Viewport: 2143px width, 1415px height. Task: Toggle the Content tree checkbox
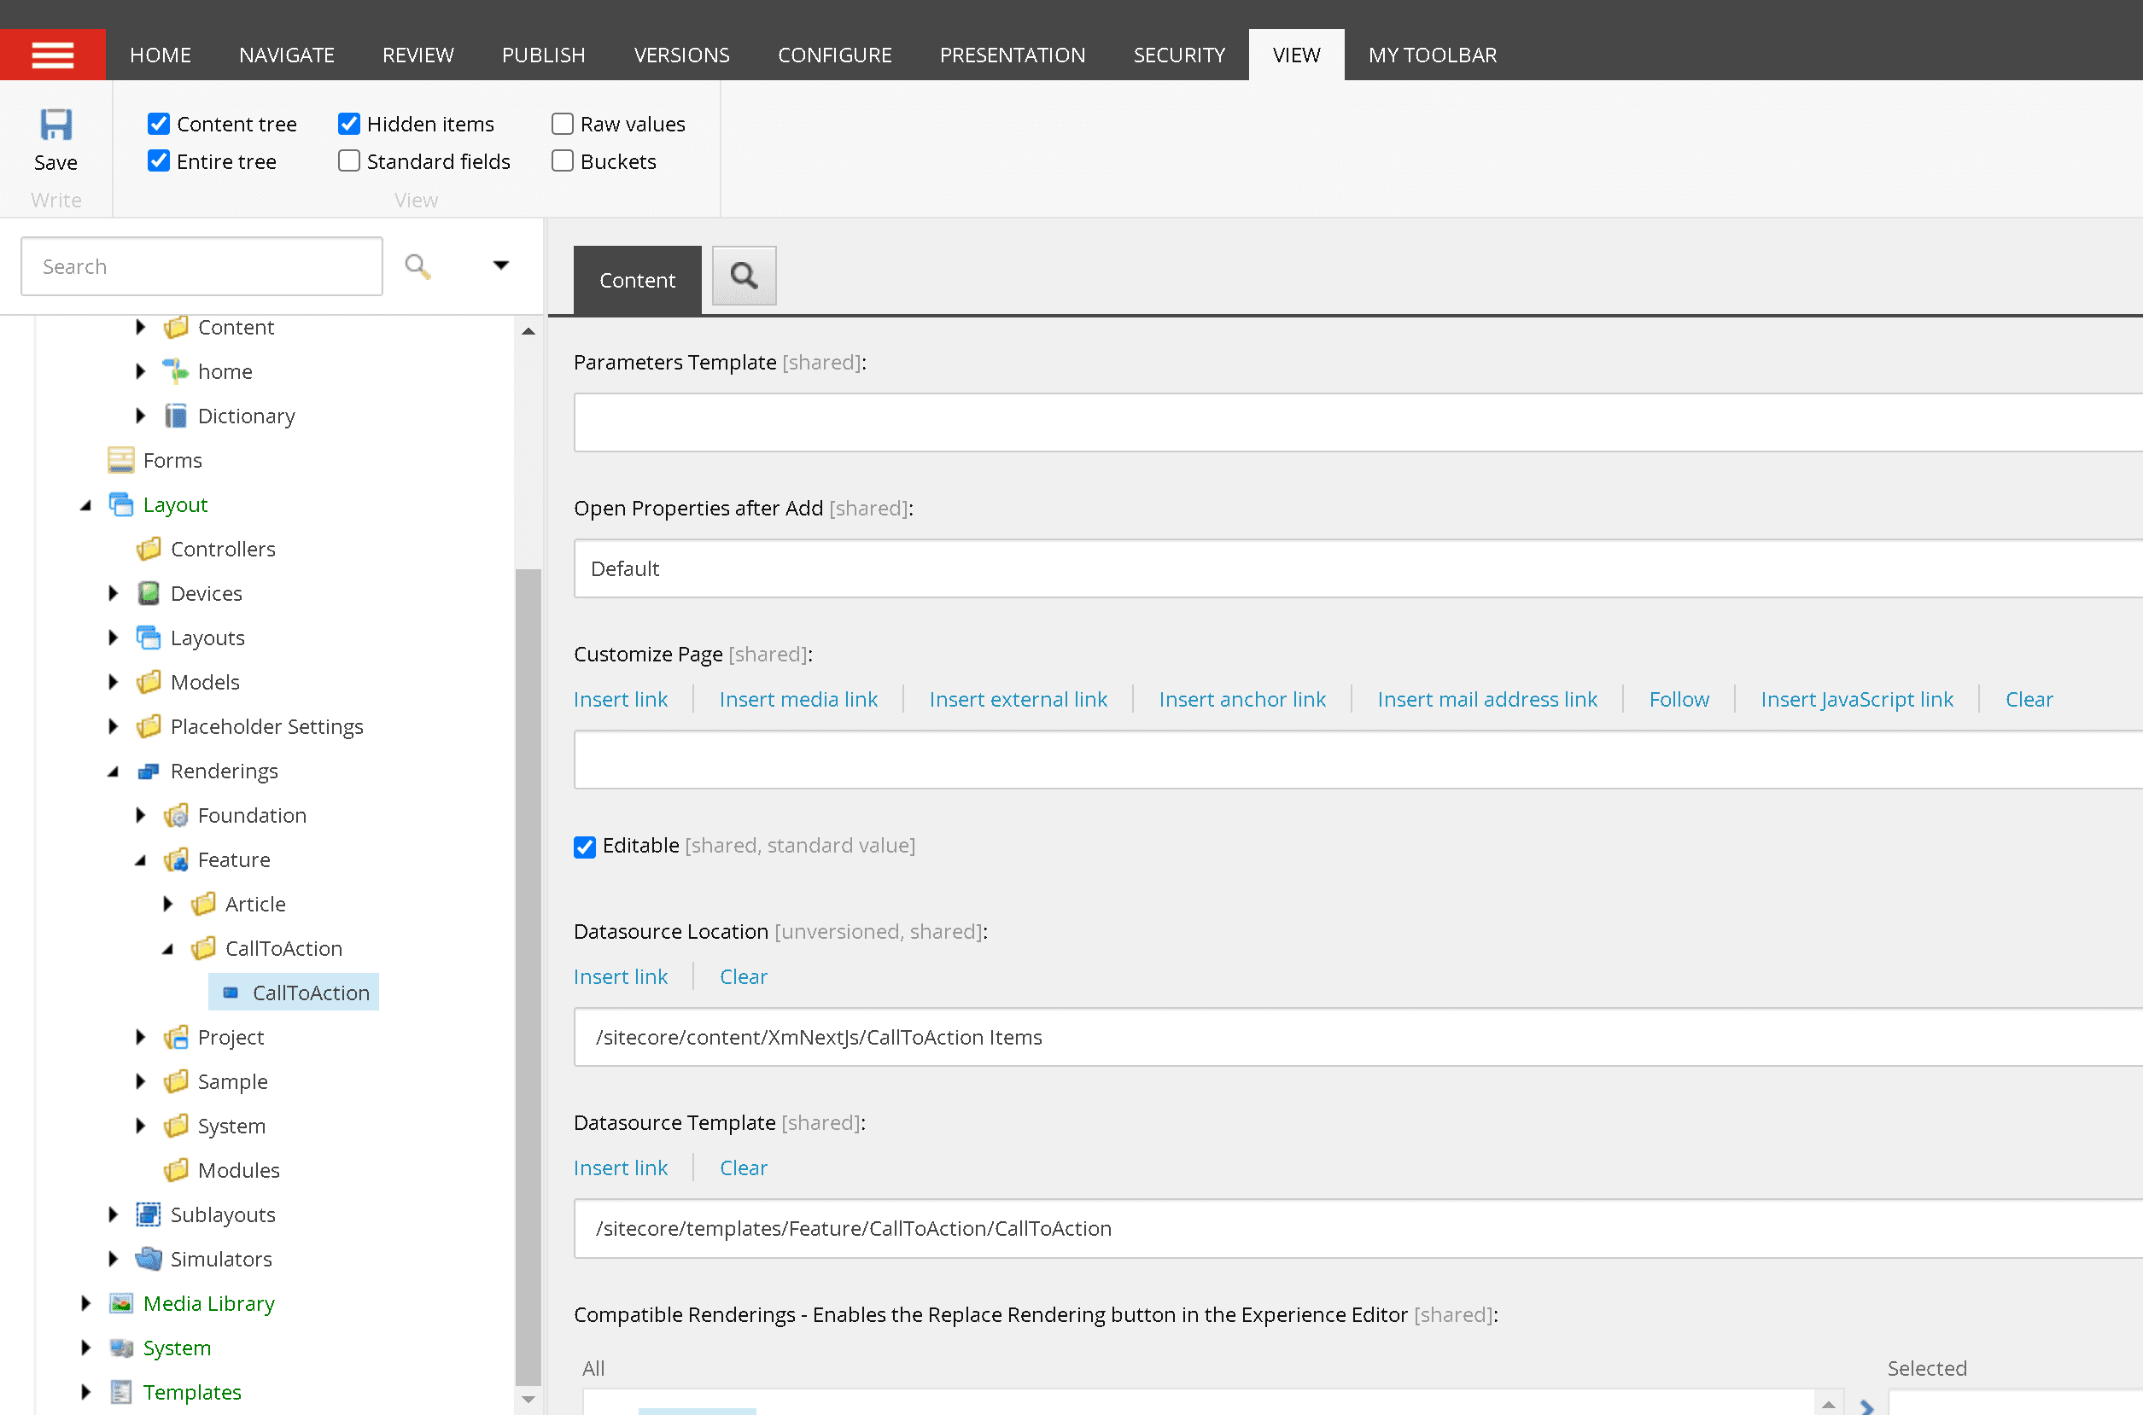pos(158,123)
